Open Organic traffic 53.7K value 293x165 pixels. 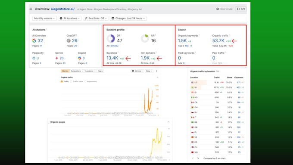(x=218, y=40)
